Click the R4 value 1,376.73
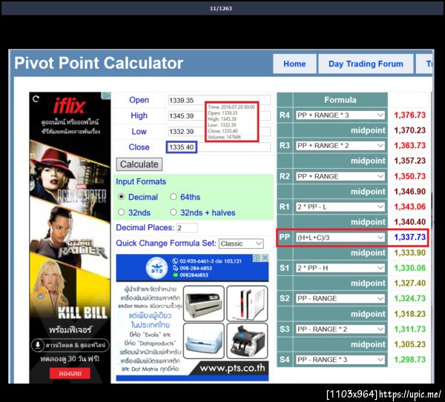 (410, 115)
